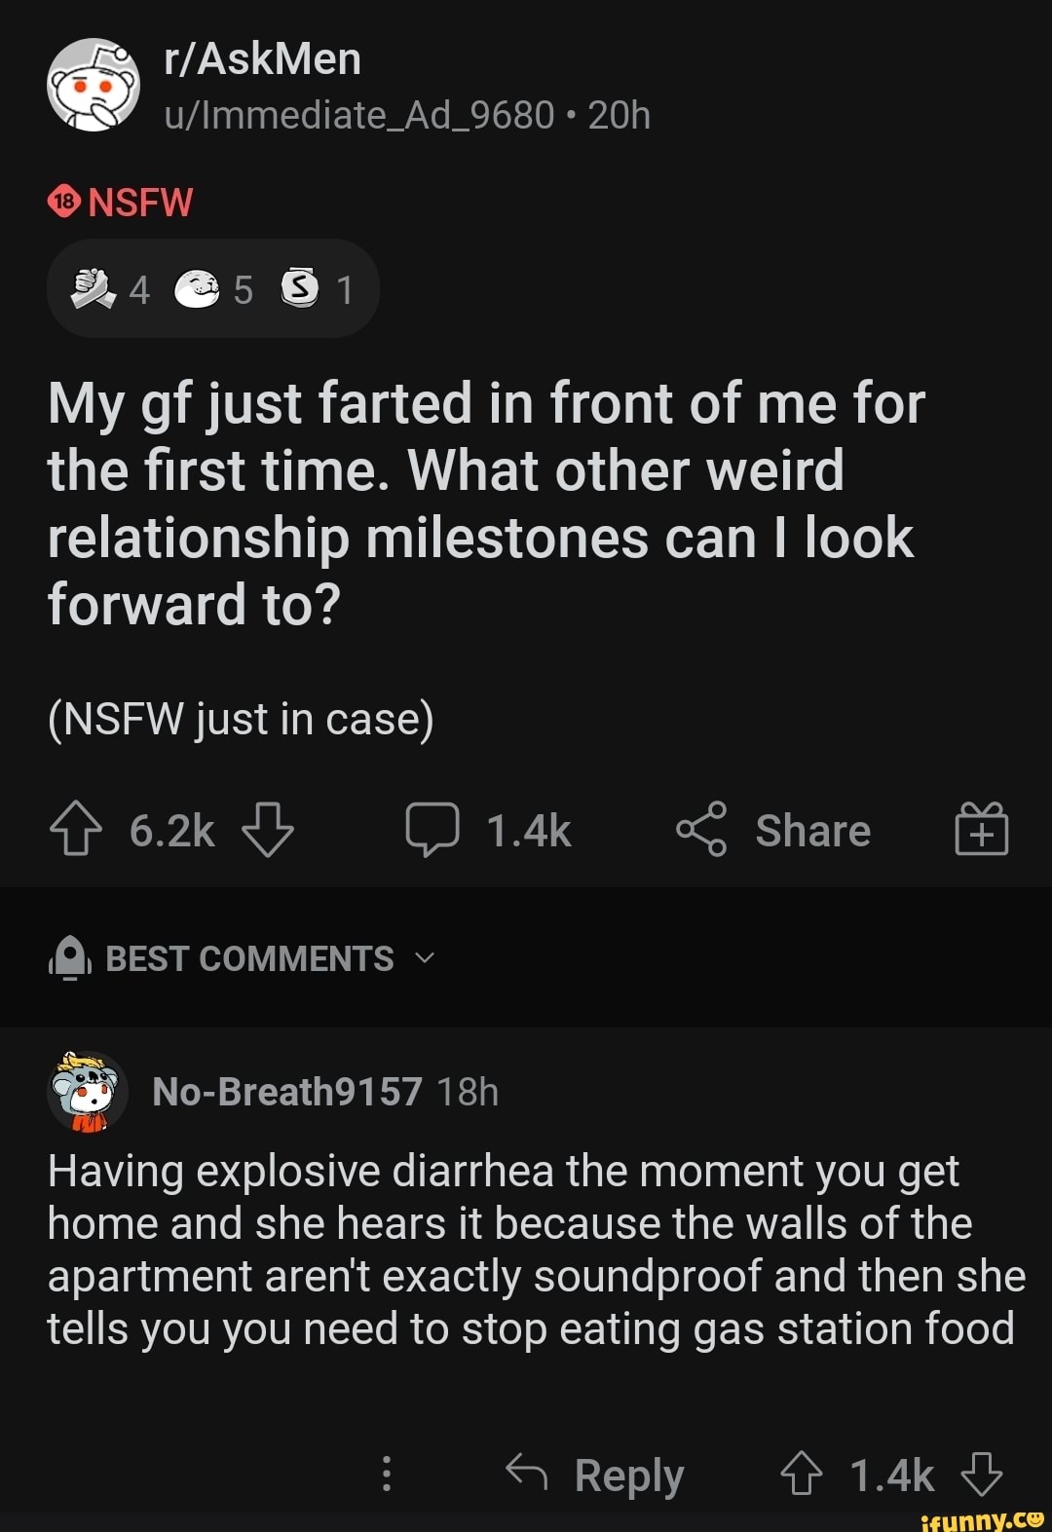Tap the share icon on the post

click(x=701, y=830)
